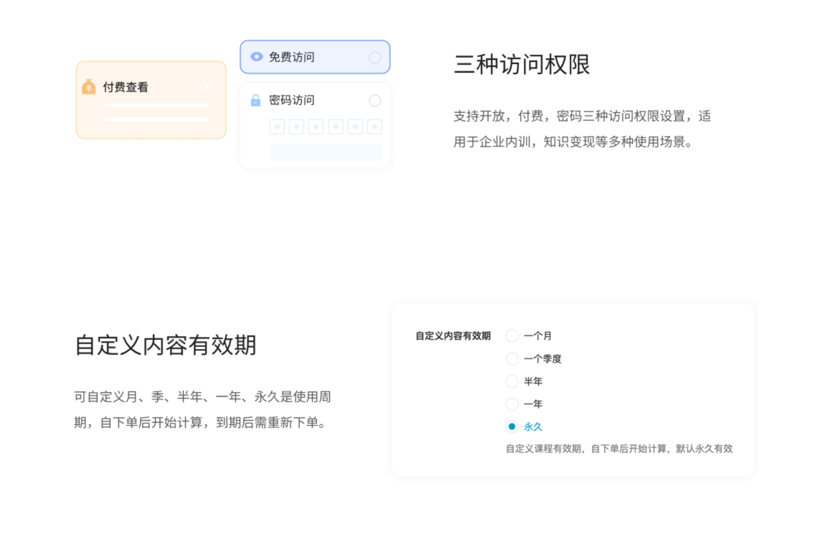The image size is (816, 543).
Task: Click the 三种访问权限 heading
Action: coord(522,64)
